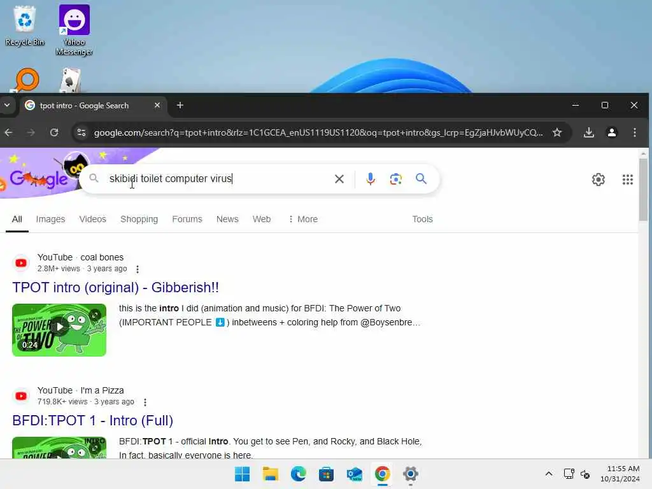The height and width of the screenshot is (489, 652).
Task: Click YouTube favicon of coal bones result
Action: coord(21,263)
